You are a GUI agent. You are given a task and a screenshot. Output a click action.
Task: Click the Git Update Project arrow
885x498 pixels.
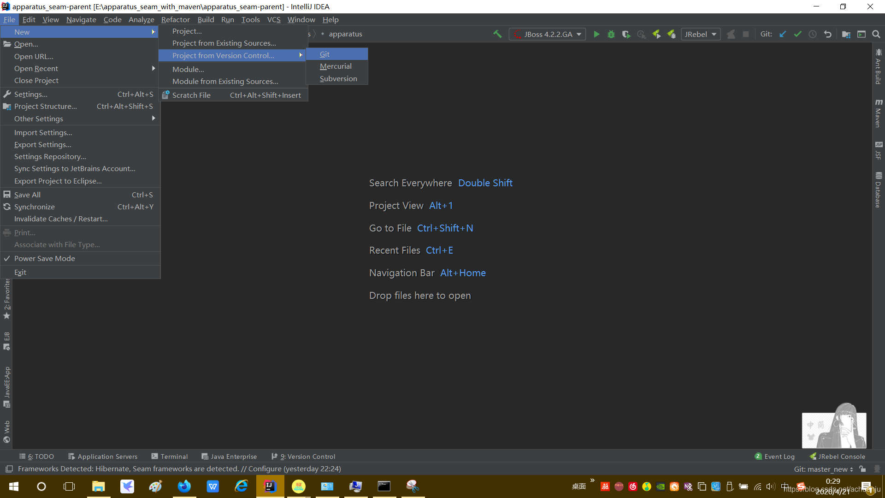pos(783,34)
